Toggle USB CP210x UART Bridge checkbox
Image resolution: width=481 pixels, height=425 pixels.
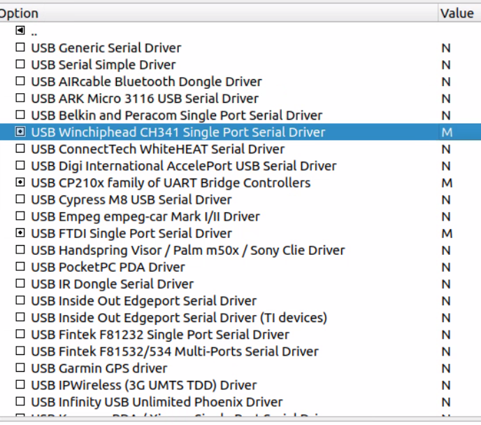(x=20, y=183)
